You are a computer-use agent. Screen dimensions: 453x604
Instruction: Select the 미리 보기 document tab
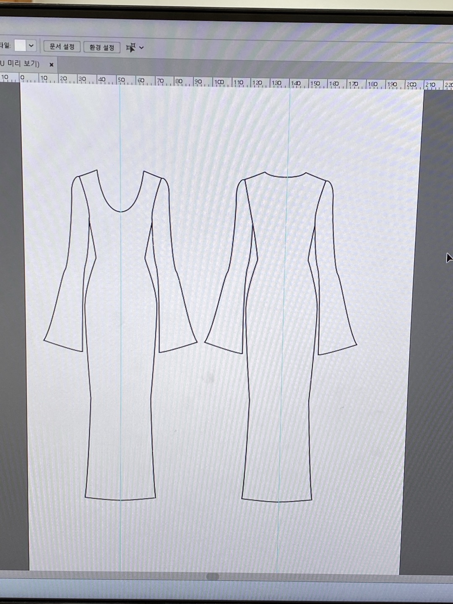click(x=21, y=64)
